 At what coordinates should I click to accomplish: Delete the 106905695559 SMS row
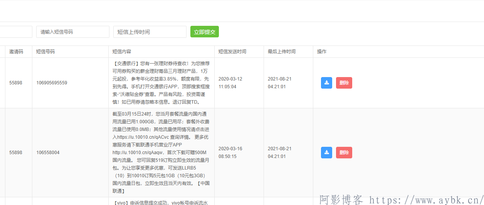tap(344, 83)
